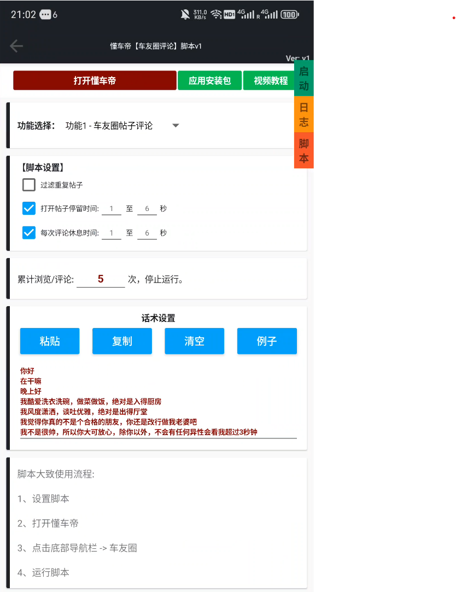Switch to the 脚本 side tab
Image resolution: width=456 pixels, height=592 pixels.
click(304, 150)
